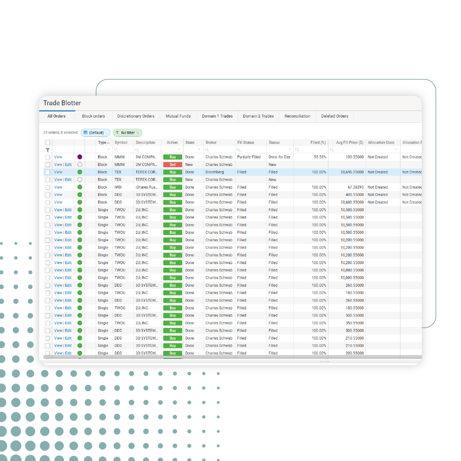Image resolution: width=461 pixels, height=461 pixels.
Task: Click the empty status circle on MMM Sell row
Action: click(80, 165)
